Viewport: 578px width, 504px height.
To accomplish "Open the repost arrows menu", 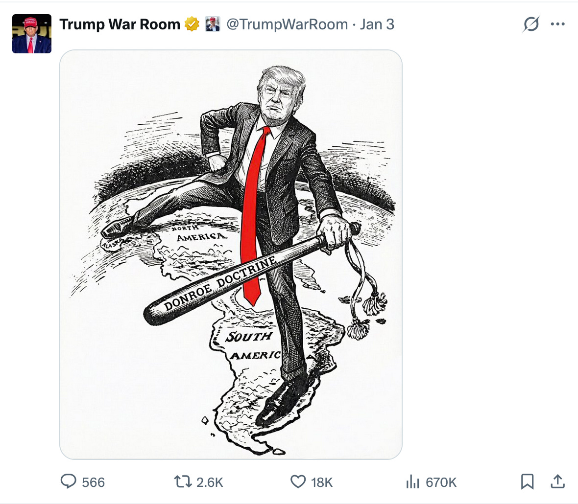I will pyautogui.click(x=183, y=481).
